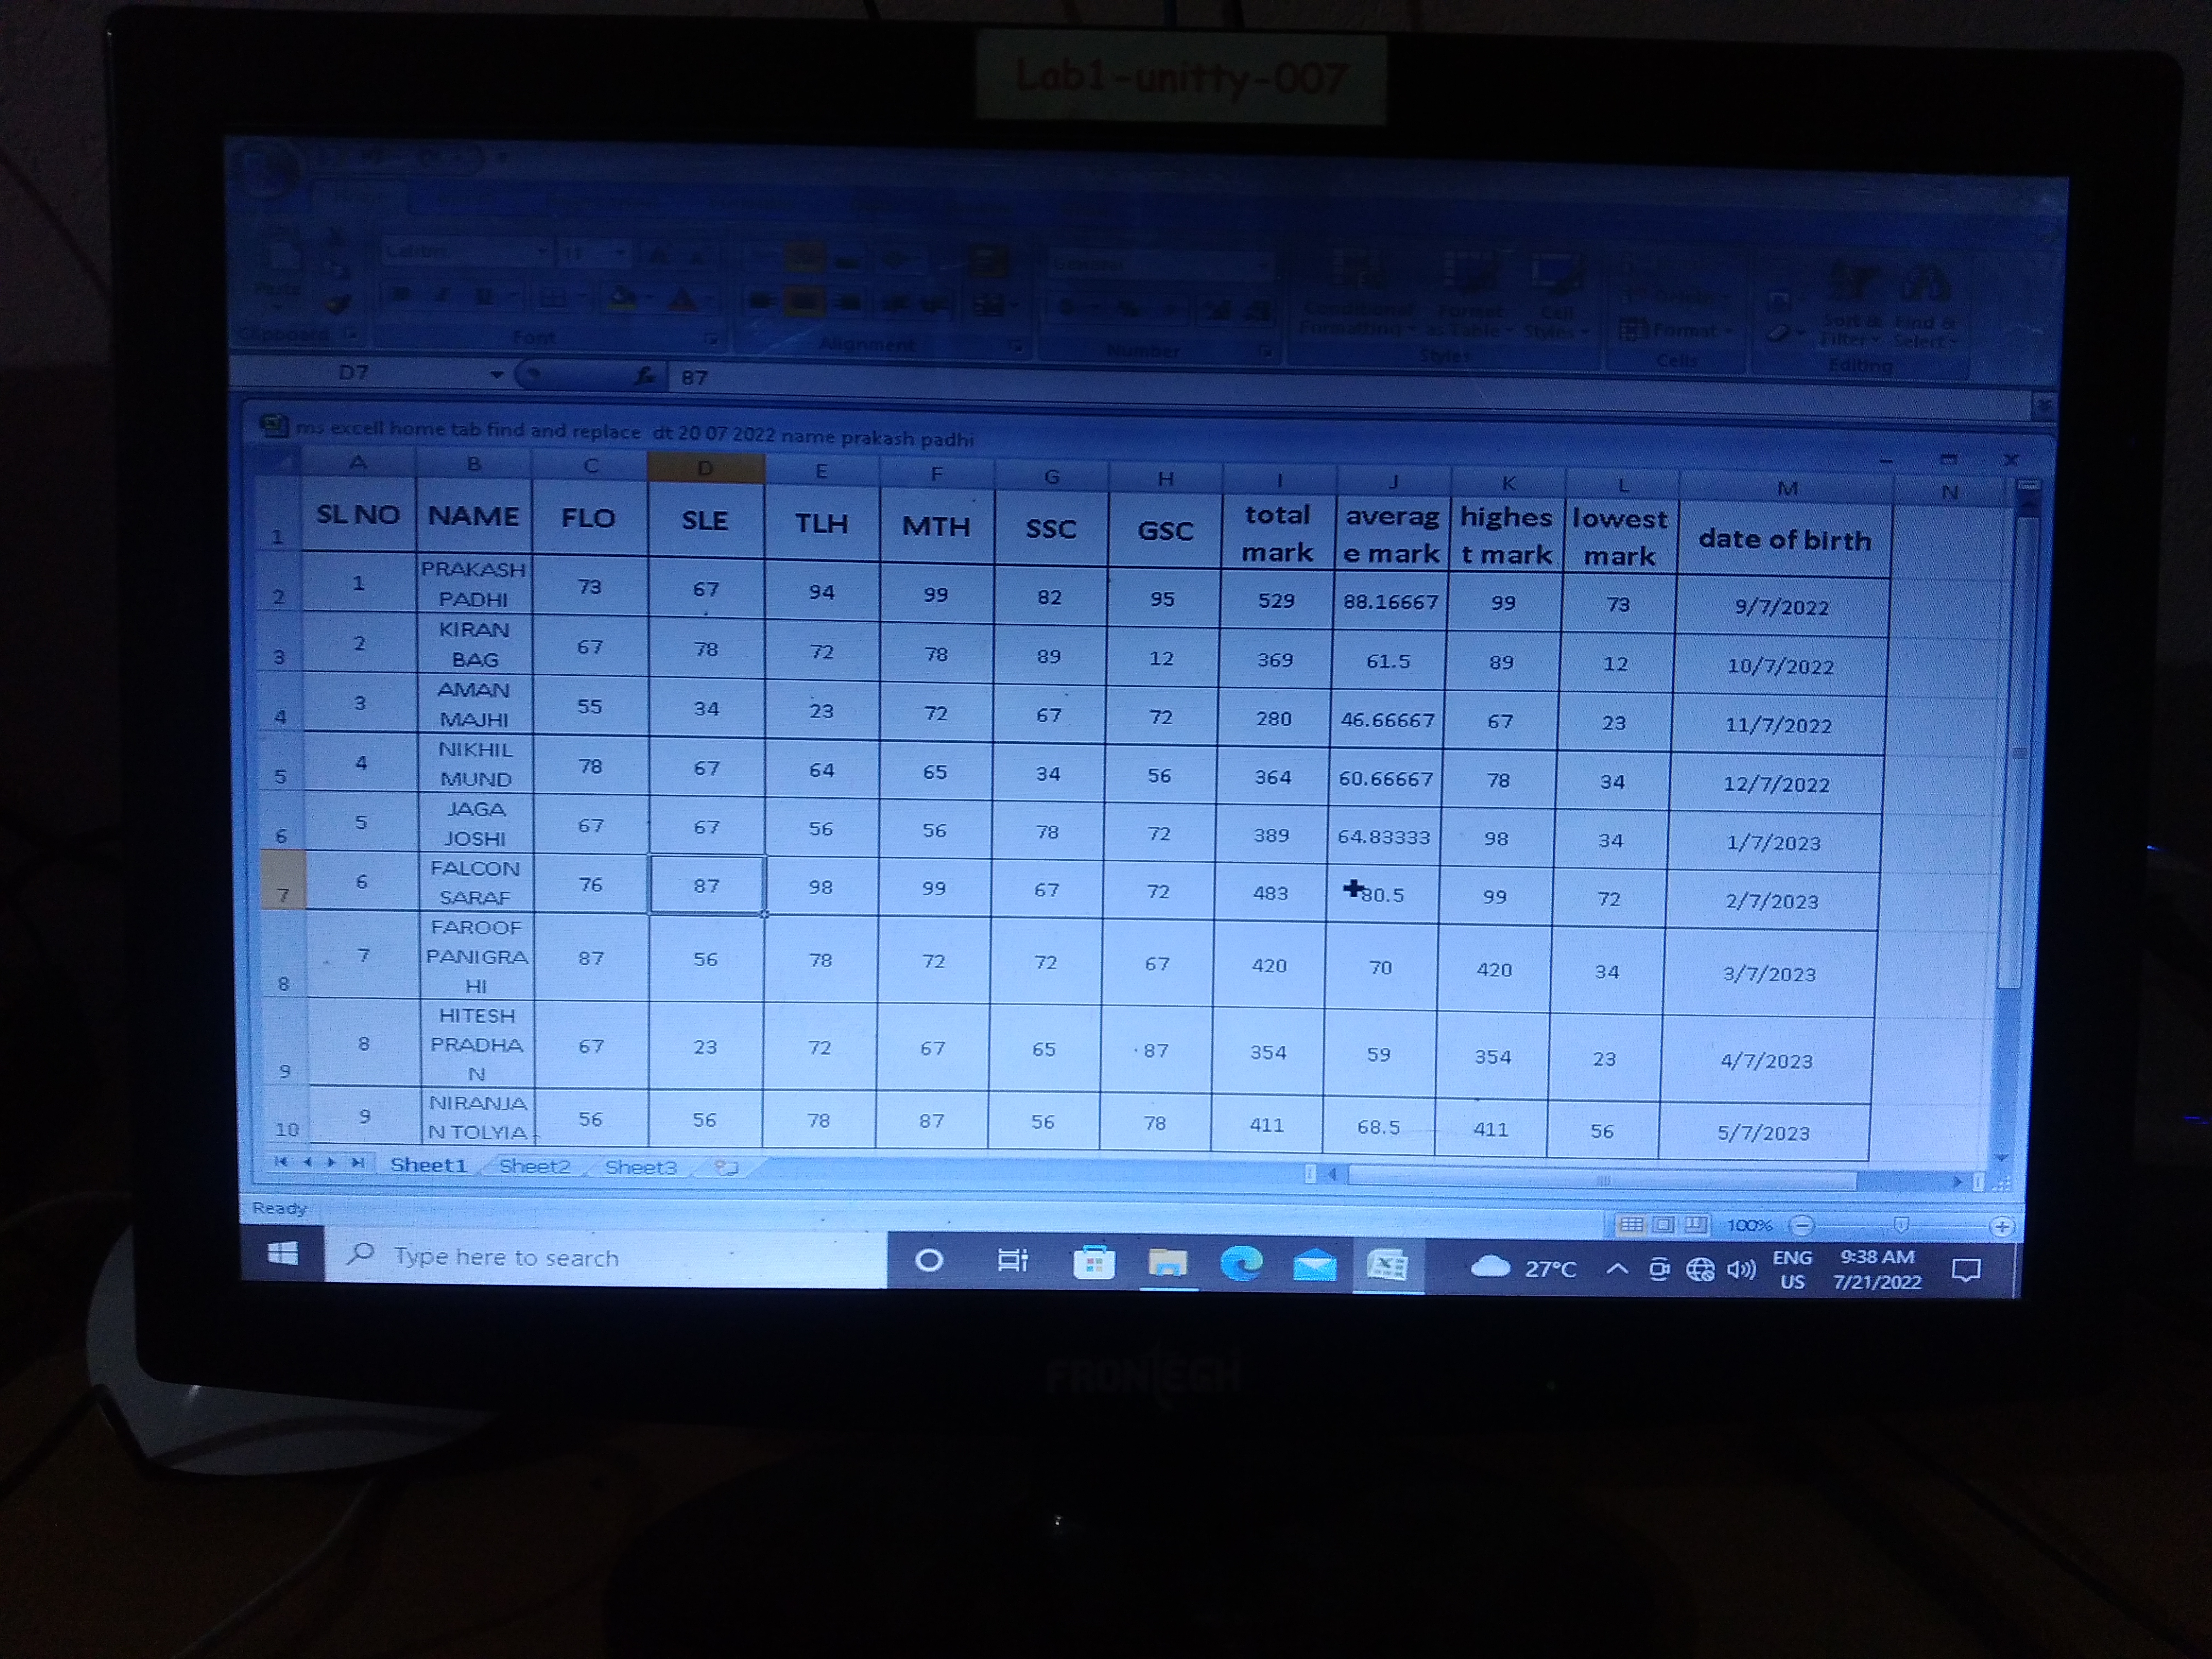Image resolution: width=2212 pixels, height=1659 pixels.
Task: Click the zoom in plus button
Action: pos(2001,1226)
